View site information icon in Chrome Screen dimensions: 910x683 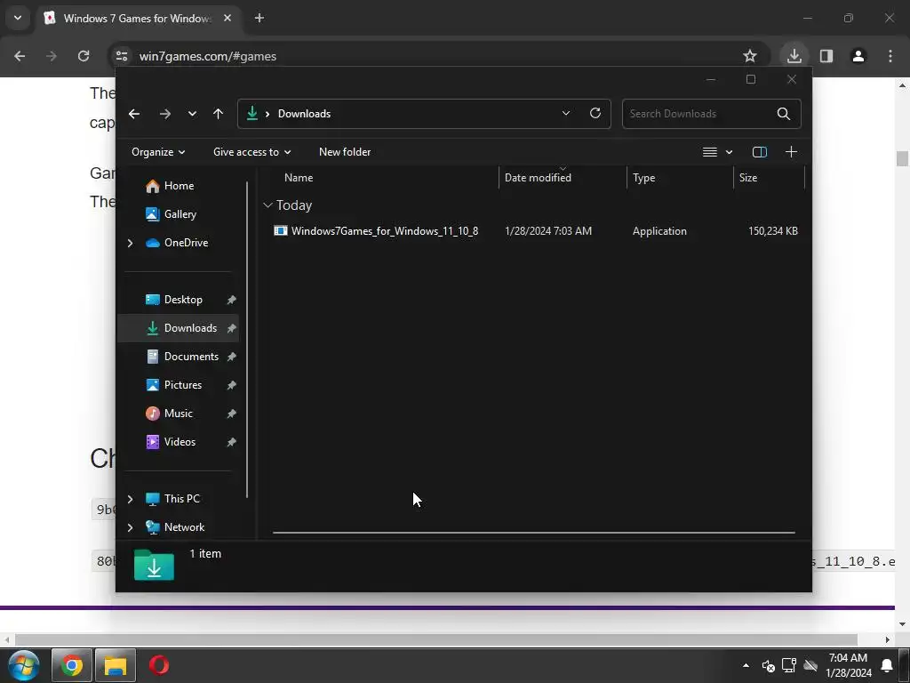(x=122, y=56)
